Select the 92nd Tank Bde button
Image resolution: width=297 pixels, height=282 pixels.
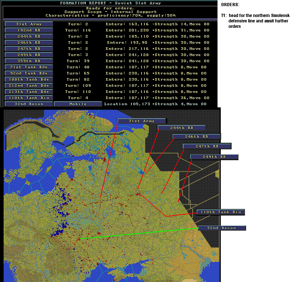(29, 73)
